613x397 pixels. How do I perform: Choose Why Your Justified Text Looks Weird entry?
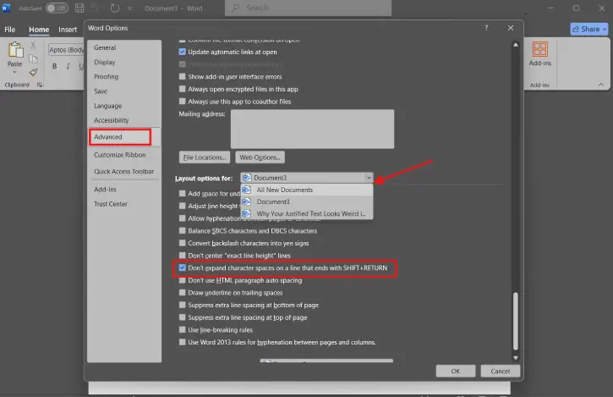tap(307, 213)
